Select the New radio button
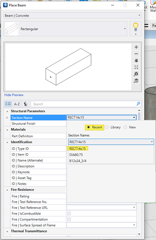 click(130, 127)
